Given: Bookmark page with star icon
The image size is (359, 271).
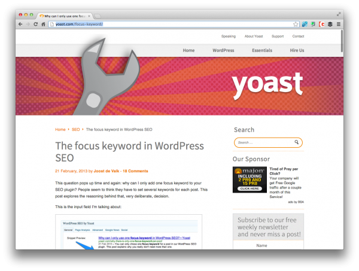Looking at the screenshot, I should point(296,24).
